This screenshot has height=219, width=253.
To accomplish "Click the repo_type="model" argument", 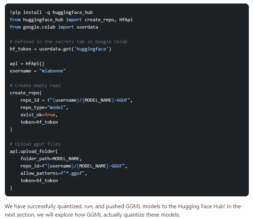I will pos(44,107).
